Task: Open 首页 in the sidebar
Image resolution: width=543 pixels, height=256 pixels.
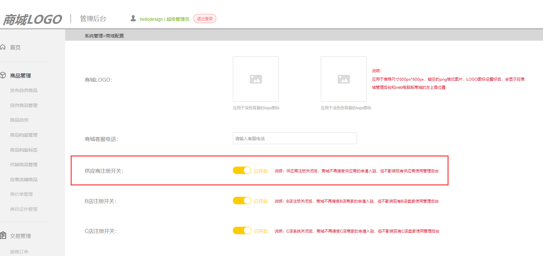Action: point(15,47)
